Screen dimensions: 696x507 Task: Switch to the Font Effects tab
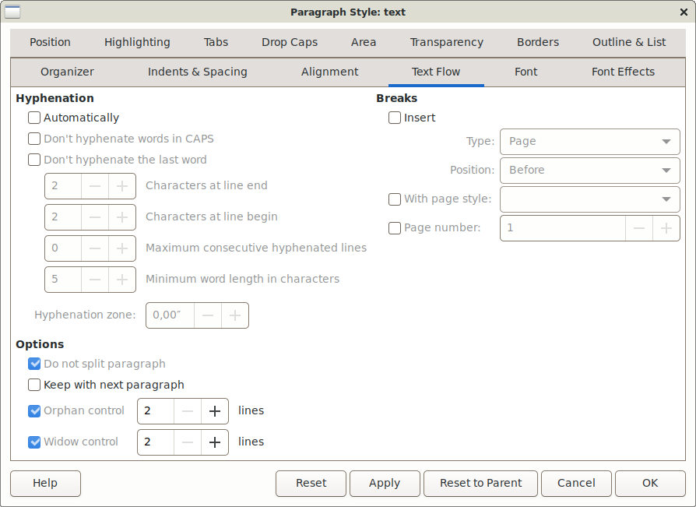(623, 72)
